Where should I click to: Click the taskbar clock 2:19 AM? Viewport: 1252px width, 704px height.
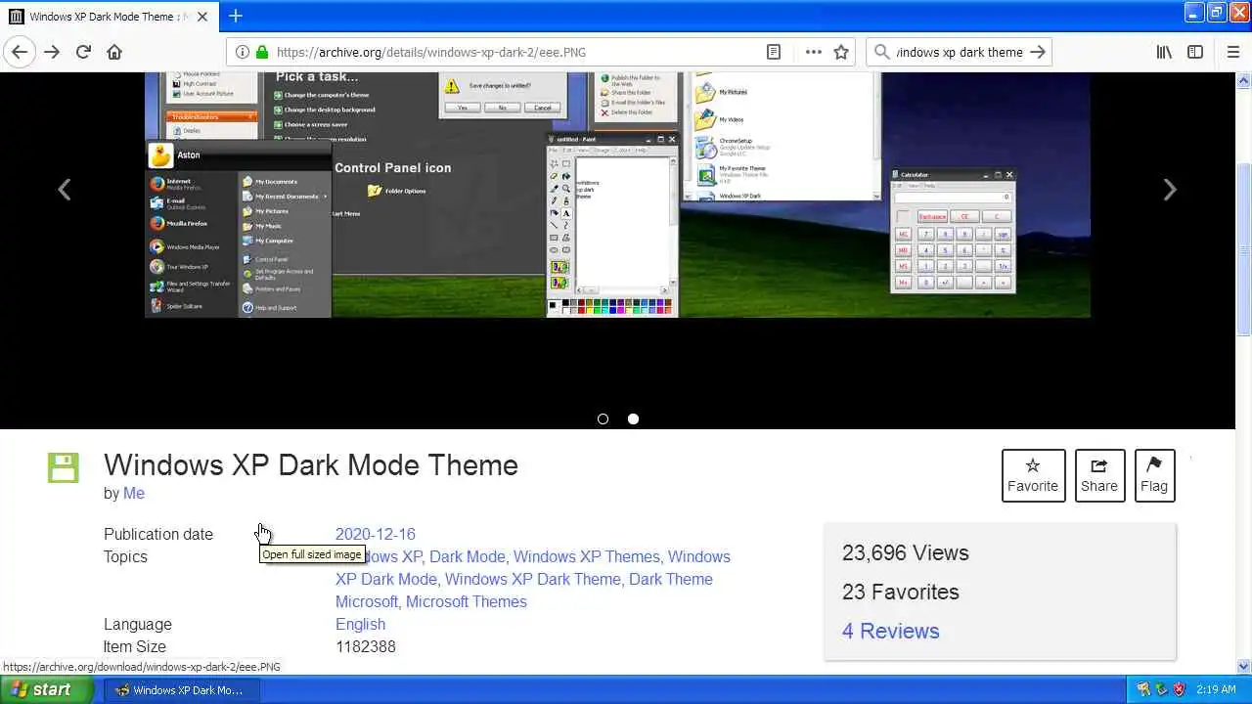[1216, 689]
